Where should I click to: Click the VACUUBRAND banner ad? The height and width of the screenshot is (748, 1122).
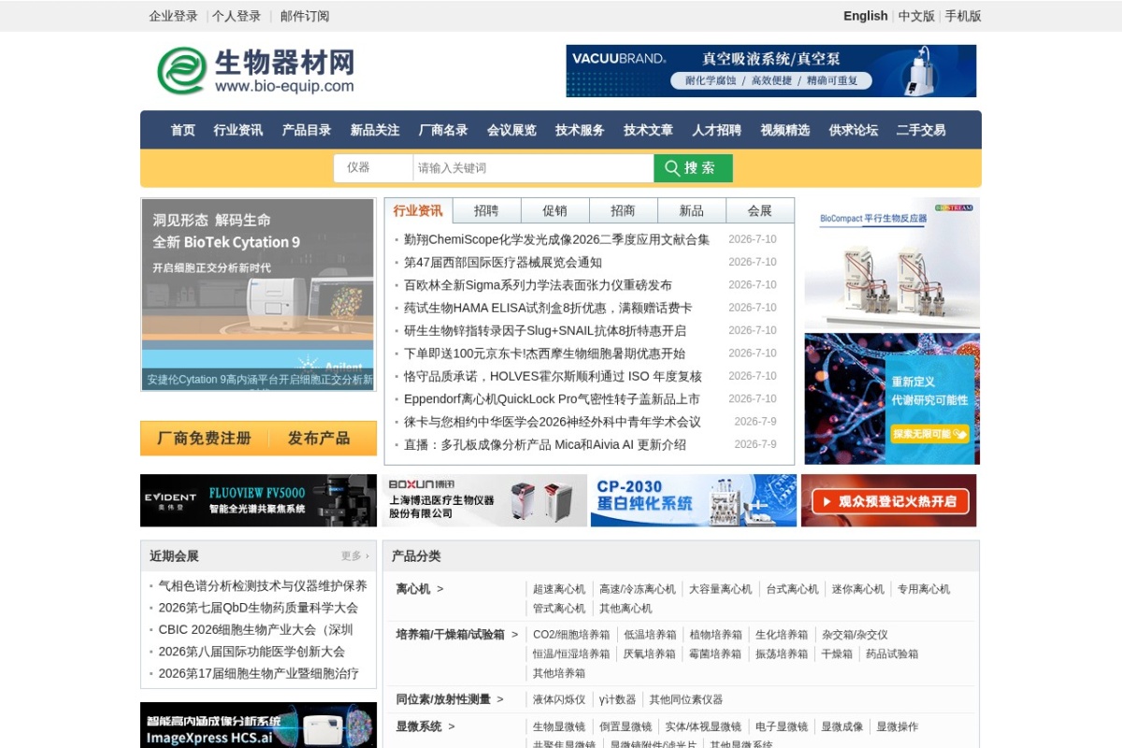click(771, 71)
